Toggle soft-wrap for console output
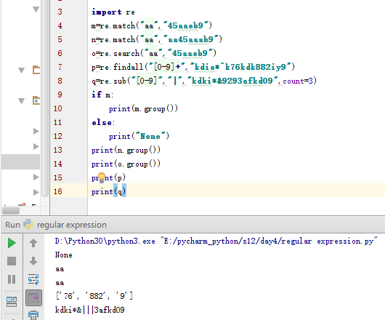Image resolution: width=385 pixels, height=320 pixels. coord(33,279)
